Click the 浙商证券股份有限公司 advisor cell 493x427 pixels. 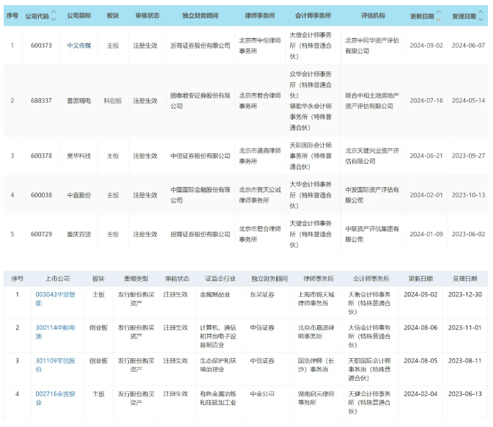pos(200,45)
